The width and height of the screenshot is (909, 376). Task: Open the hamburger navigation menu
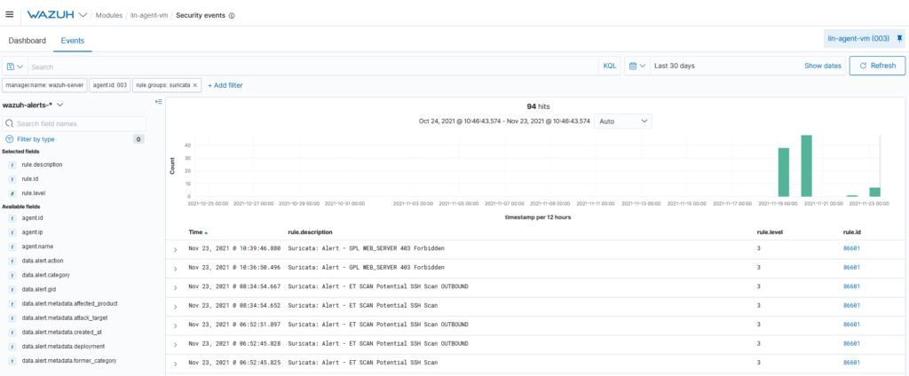pos(9,14)
